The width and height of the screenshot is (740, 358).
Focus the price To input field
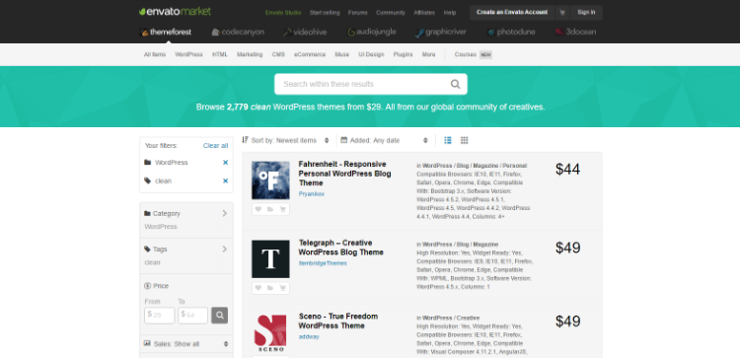coord(193,315)
